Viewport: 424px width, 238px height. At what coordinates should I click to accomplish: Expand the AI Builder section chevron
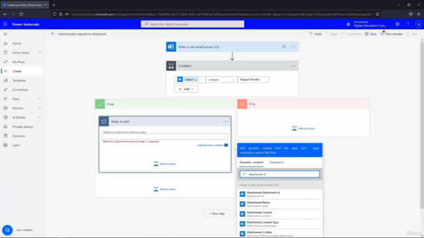point(40,118)
